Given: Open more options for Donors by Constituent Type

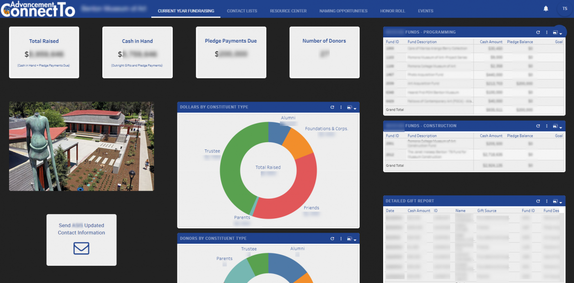Looking at the screenshot, I should pos(341,238).
